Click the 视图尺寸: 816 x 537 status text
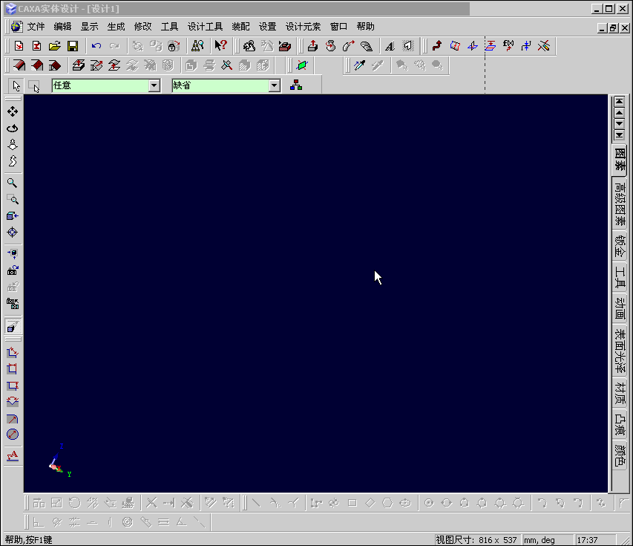 coord(476,540)
